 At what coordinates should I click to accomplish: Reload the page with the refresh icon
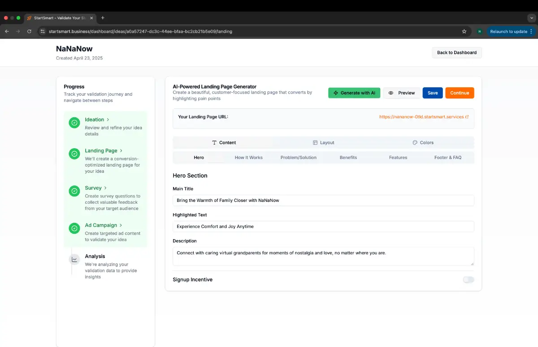tap(30, 31)
